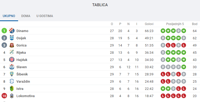Open the Dinamo team name link

click(x=22, y=31)
